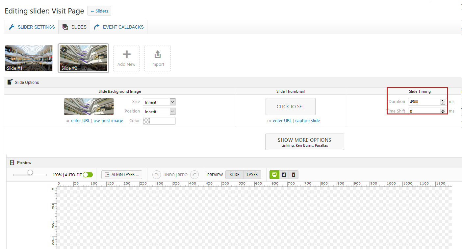Go back via the Sliders button
The image size is (462, 249).
coord(99,11)
